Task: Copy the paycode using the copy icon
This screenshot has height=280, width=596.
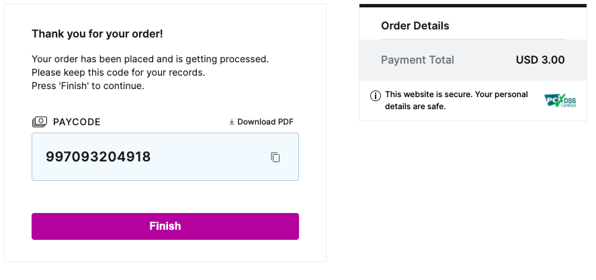Action: coord(275,157)
